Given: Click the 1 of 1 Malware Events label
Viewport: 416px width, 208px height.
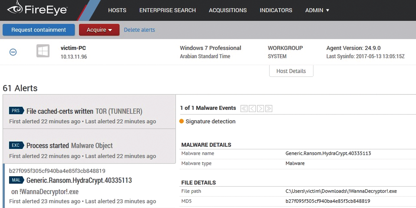Looking at the screenshot, I should 208,108.
